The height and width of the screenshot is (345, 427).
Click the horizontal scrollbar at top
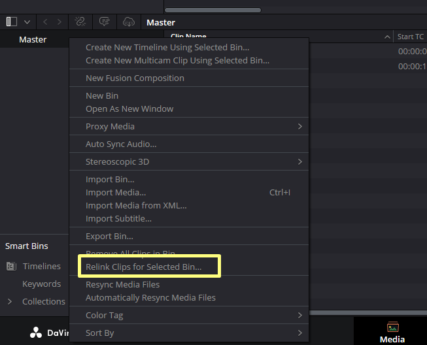click(x=213, y=10)
